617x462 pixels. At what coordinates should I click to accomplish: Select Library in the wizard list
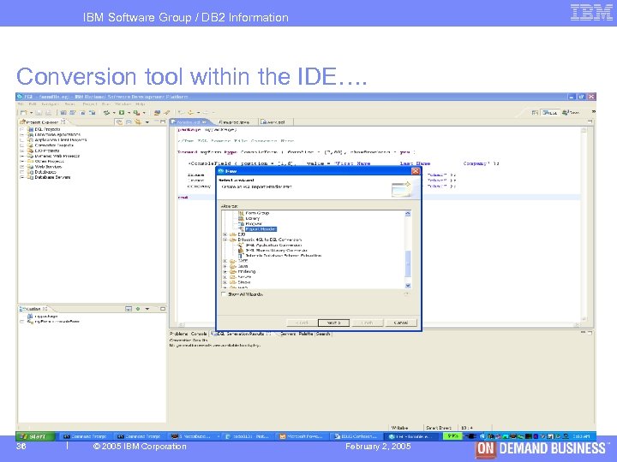[x=252, y=218]
